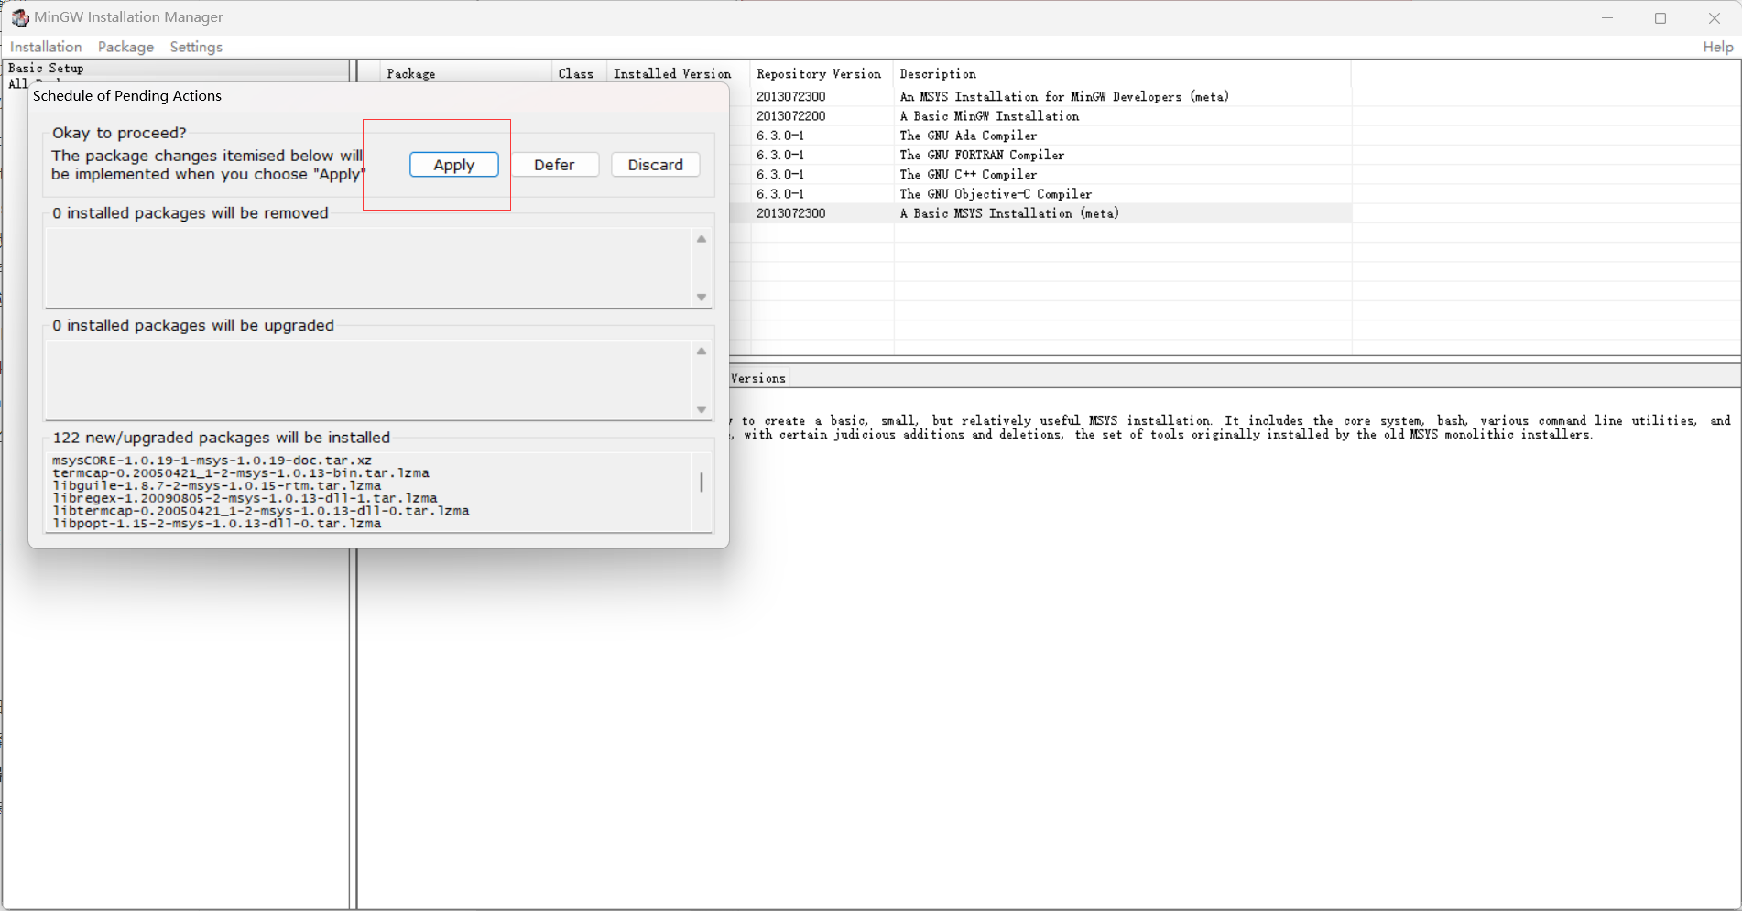Click the Discard button
This screenshot has height=911, width=1742.
655,165
